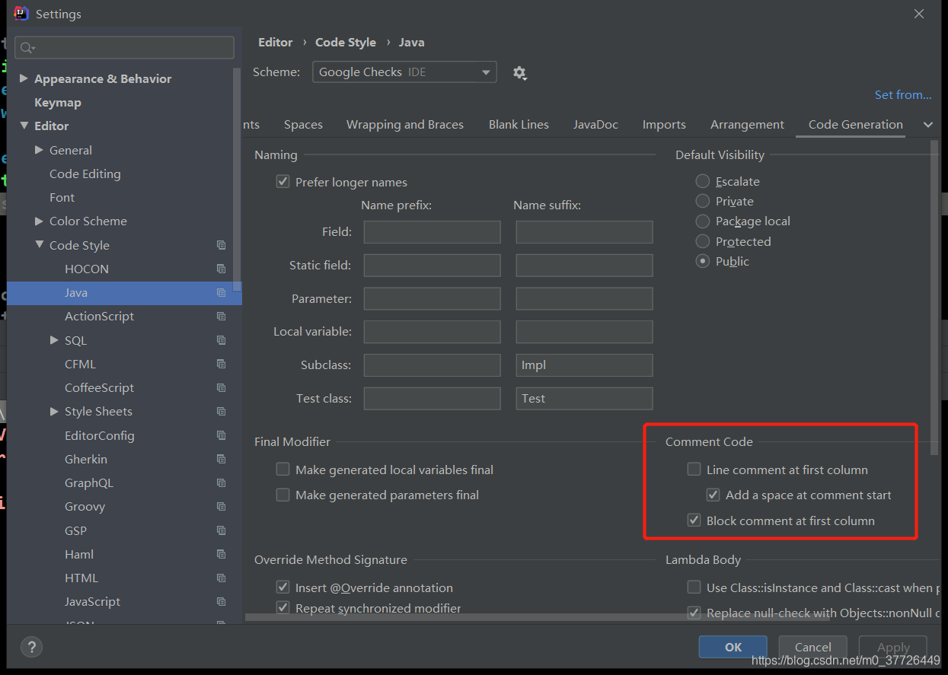Select Protected default visibility
The image size is (948, 675).
point(703,241)
